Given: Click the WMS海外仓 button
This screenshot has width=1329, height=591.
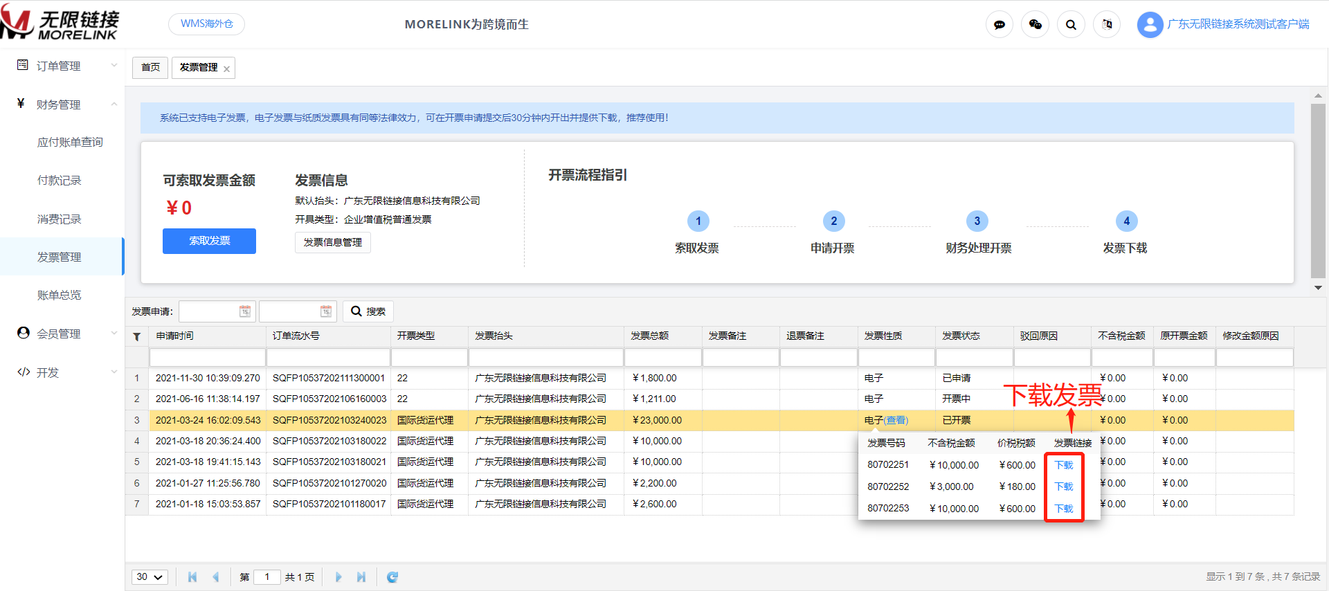Looking at the screenshot, I should click(x=207, y=24).
